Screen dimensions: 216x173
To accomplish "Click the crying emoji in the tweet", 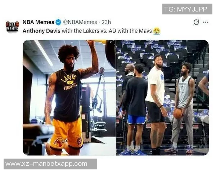I will click(x=157, y=31).
